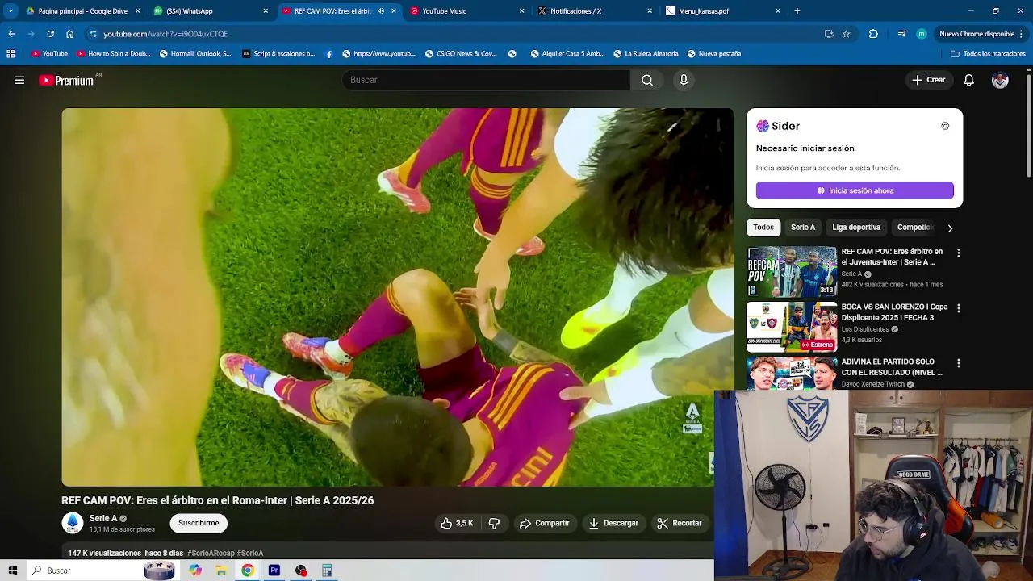The image size is (1033, 581).
Task: Open options menu for Adivina el partido video
Action: tap(959, 364)
